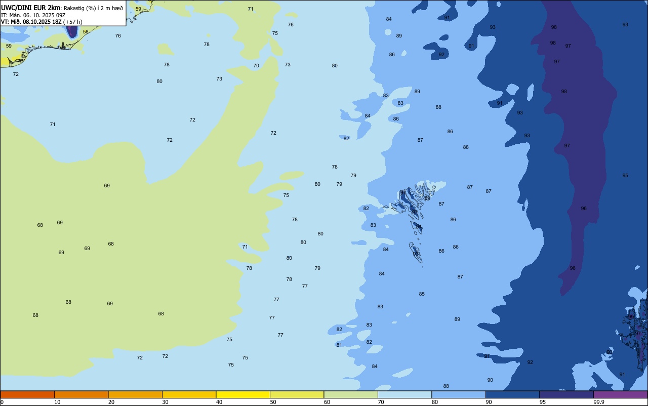648x406 pixels.
Task: Click the '30' legend tick label
Action: [x=165, y=402]
